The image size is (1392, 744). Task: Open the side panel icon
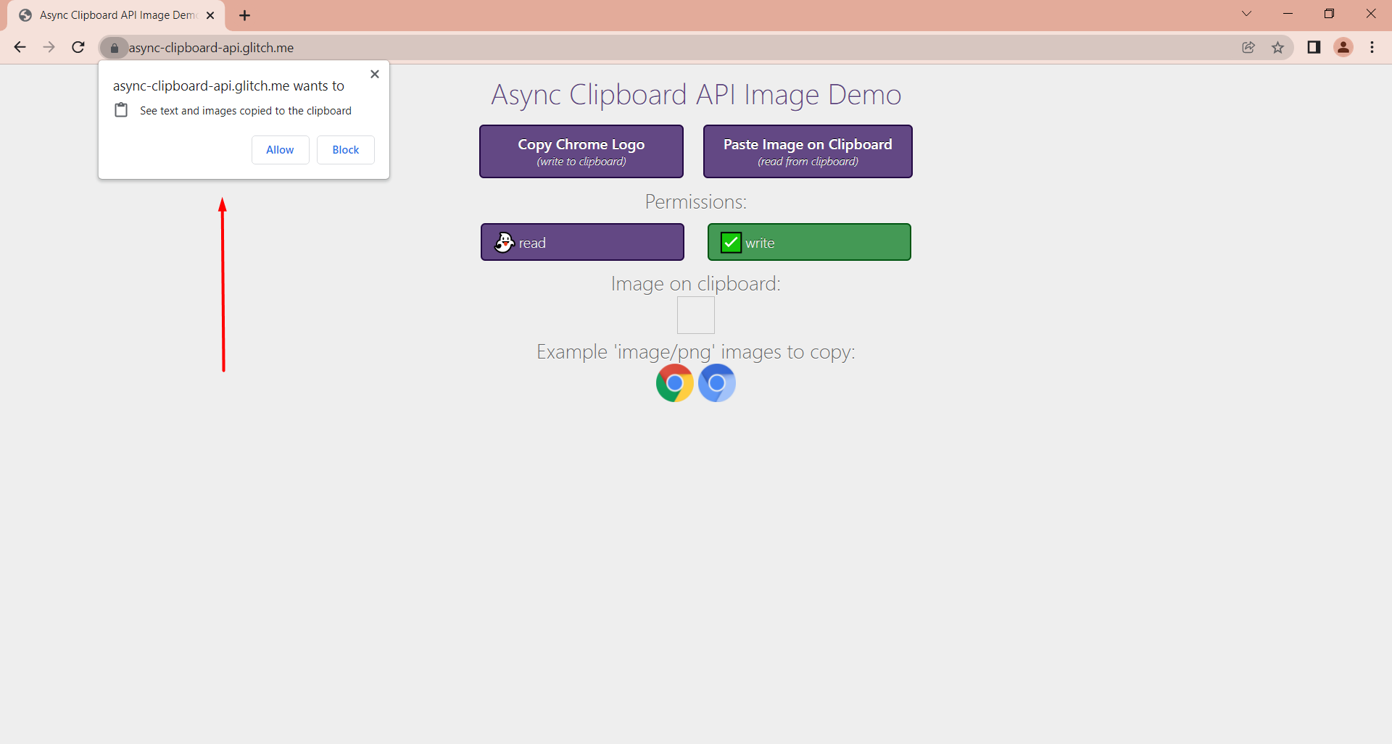pos(1314,47)
